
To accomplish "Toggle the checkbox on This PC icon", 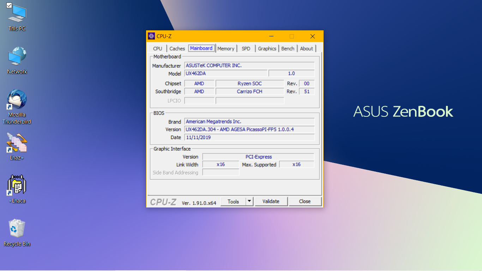I will [9, 5].
